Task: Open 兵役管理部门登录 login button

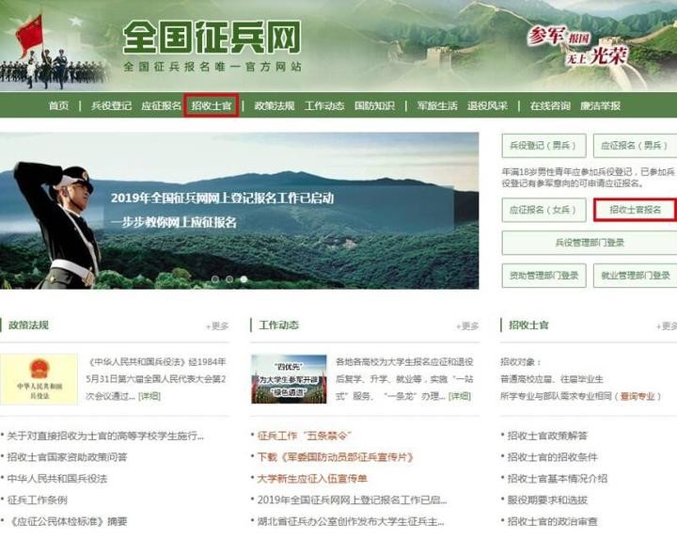Action: coord(590,243)
